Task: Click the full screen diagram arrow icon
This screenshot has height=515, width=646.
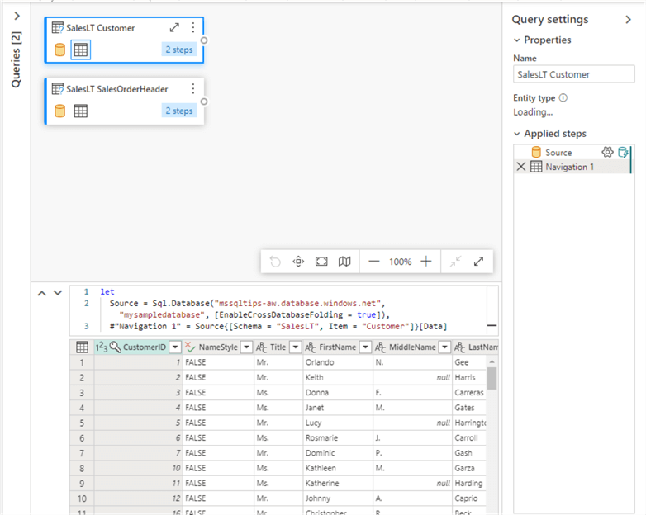Action: (478, 262)
